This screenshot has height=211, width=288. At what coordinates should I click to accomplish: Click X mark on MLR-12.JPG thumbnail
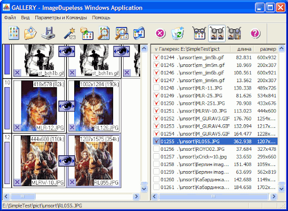coord(17,127)
